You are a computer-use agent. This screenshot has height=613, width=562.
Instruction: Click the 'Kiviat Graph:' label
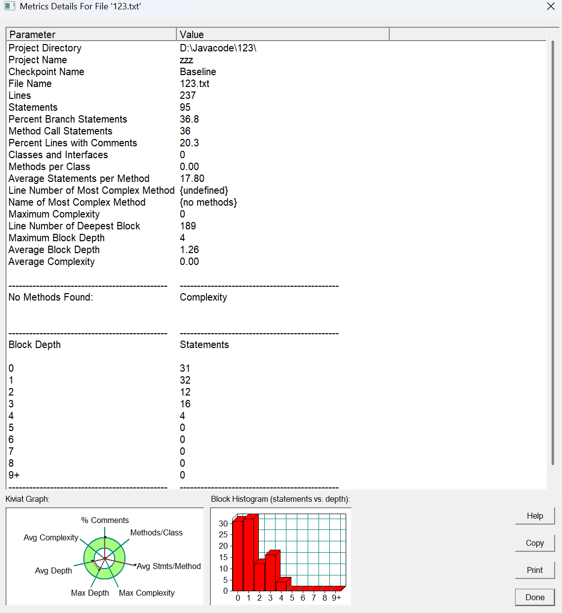click(x=28, y=499)
